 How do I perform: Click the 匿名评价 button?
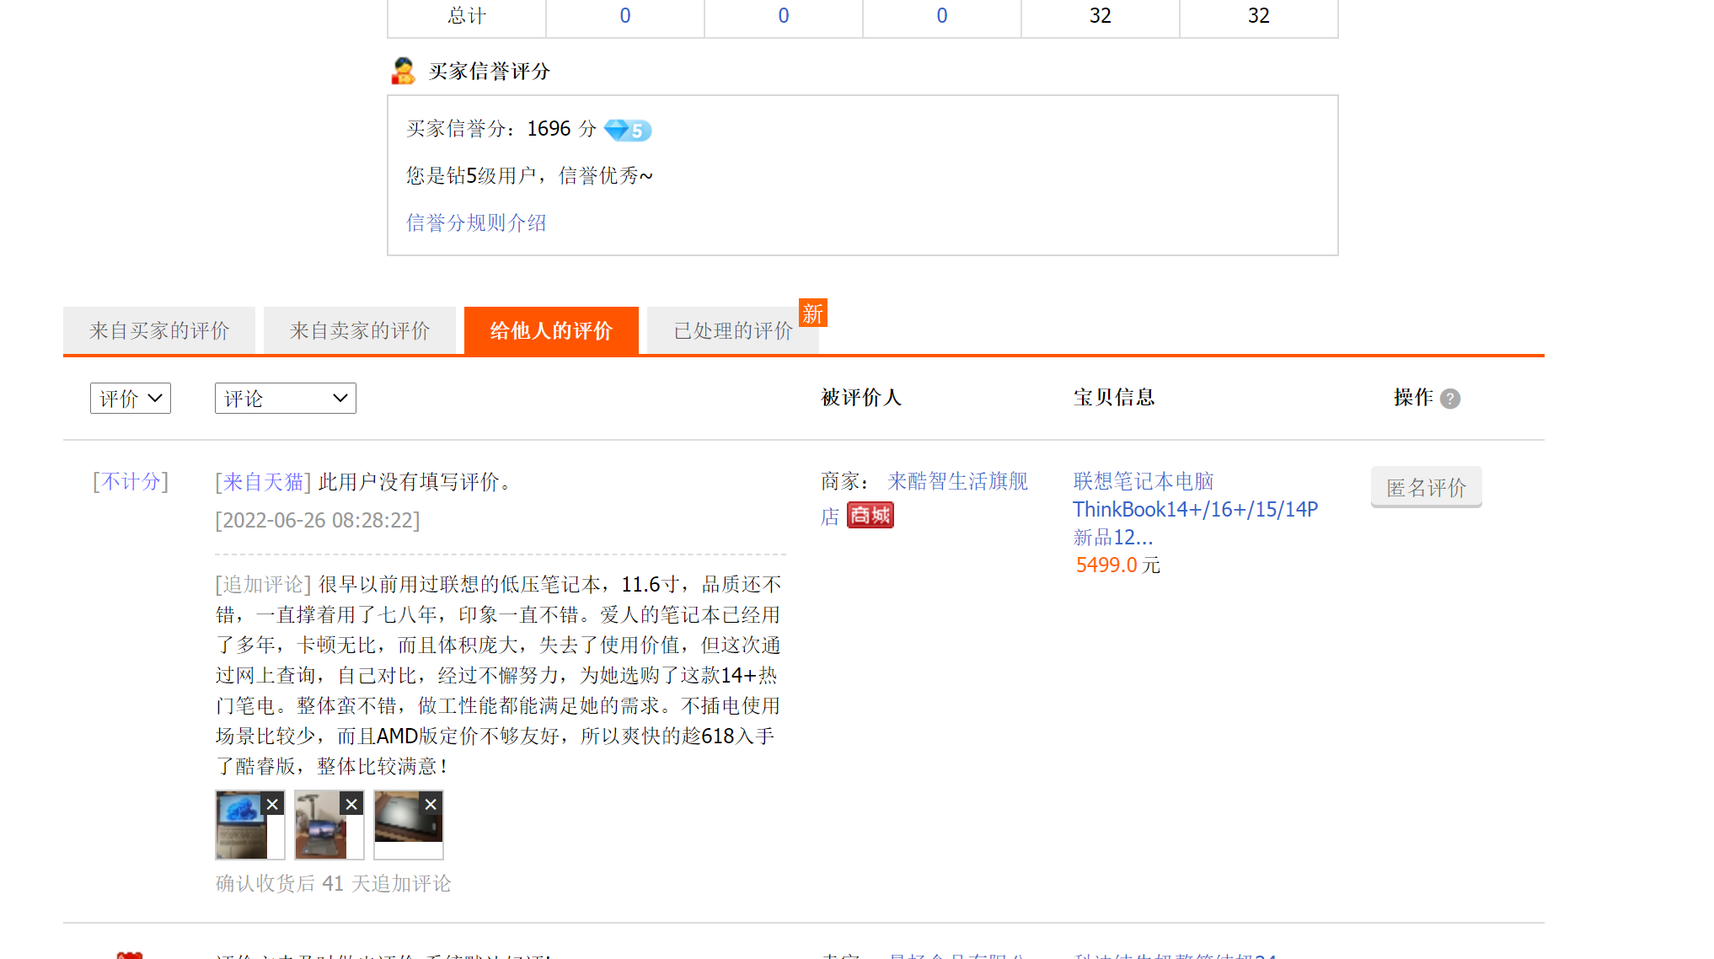(x=1427, y=487)
